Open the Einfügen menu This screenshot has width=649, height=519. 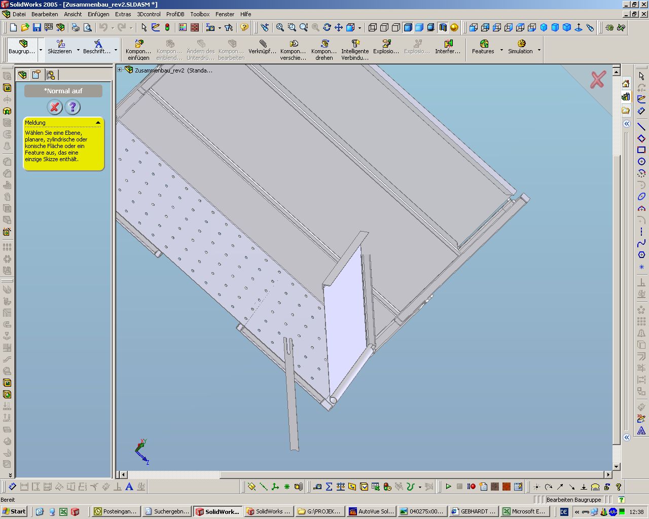(98, 14)
